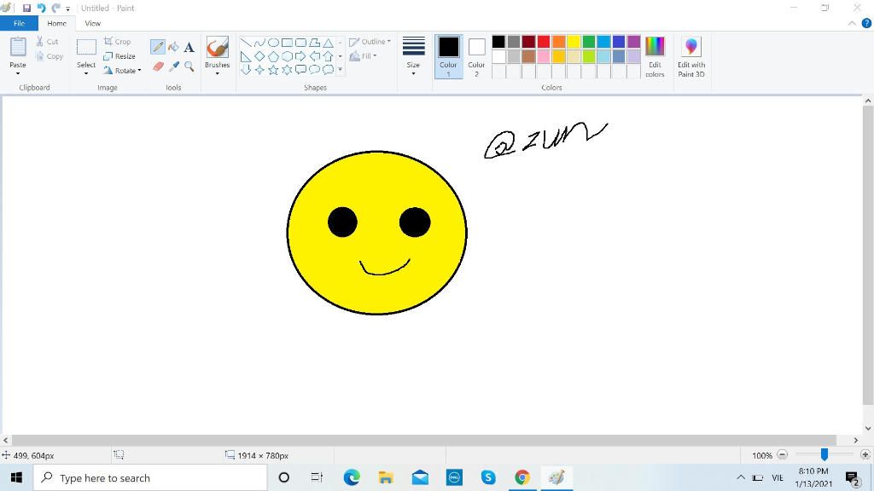Choose the Diamond shape
874x491 pixels.
click(259, 56)
